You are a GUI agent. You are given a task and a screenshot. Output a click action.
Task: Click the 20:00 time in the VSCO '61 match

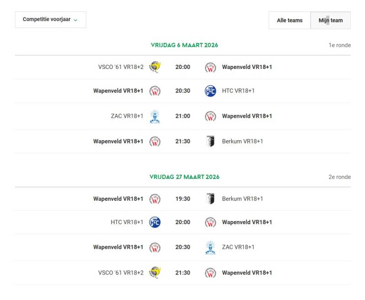click(182, 67)
